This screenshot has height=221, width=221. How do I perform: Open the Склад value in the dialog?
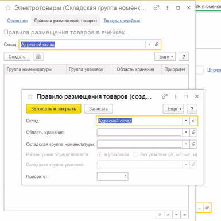tap(193, 121)
